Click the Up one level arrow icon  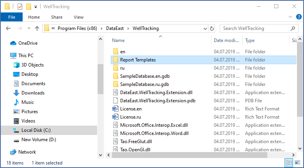point(37,28)
